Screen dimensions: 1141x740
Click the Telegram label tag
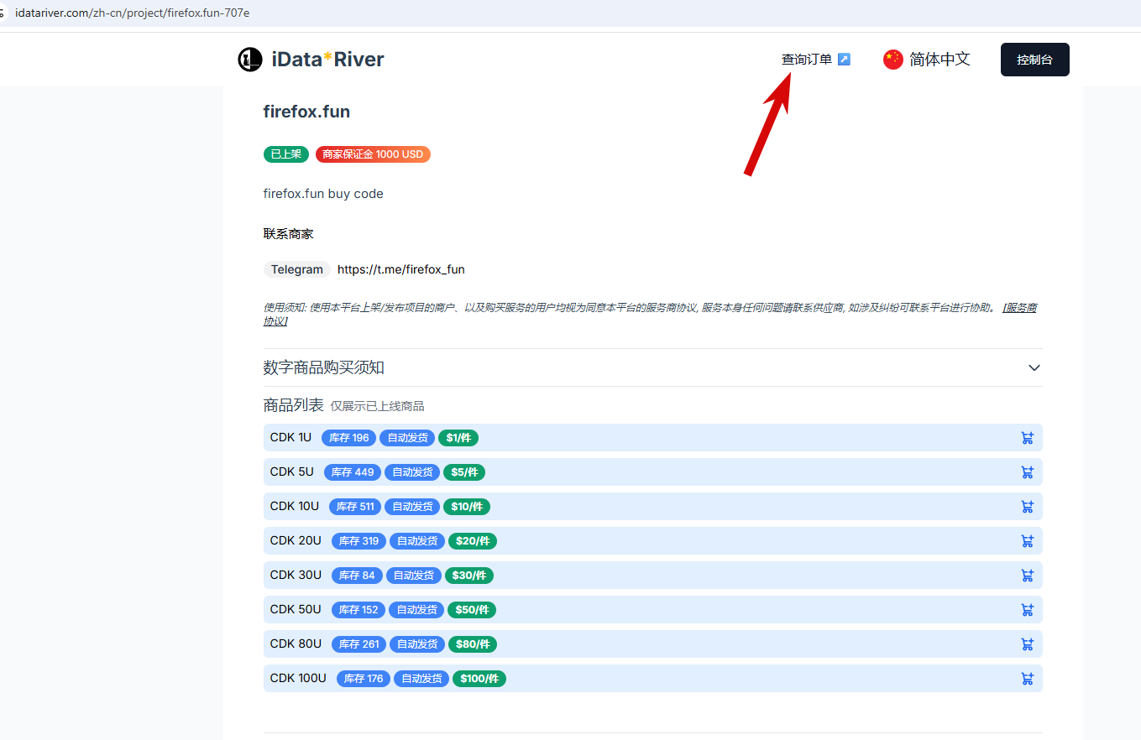pos(297,269)
